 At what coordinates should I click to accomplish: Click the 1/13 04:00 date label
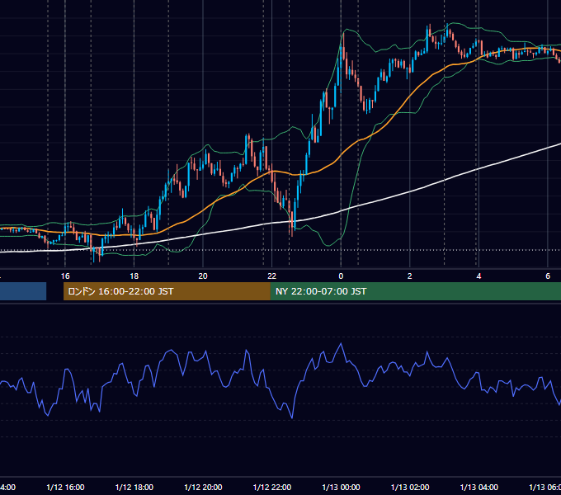pos(478,487)
